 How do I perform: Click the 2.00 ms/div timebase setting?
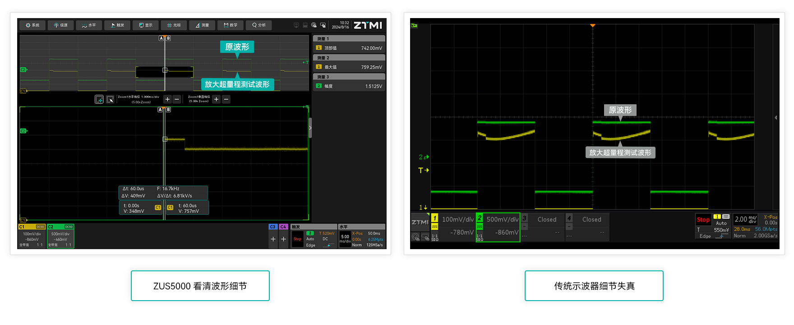point(745,219)
